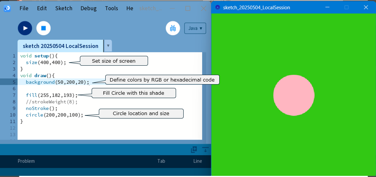376x177 pixels.
Task: Click the fill(255,182,193); code line
Action: (x=52, y=95)
